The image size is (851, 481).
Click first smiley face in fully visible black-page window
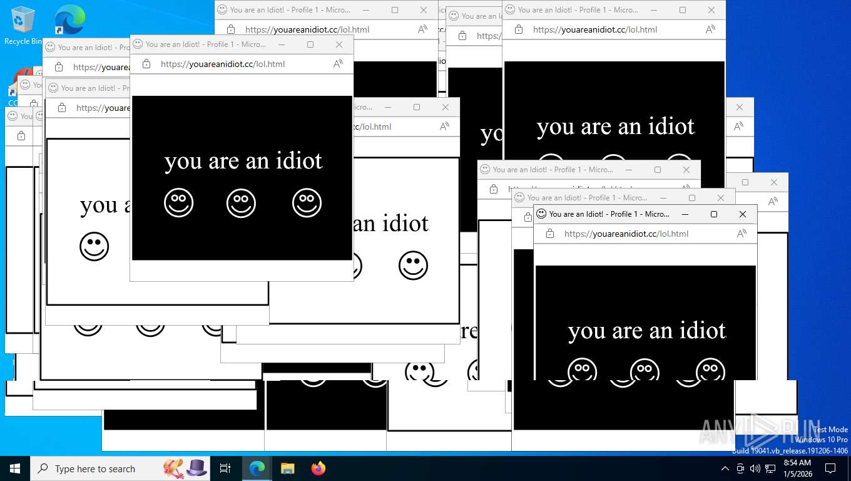179,203
